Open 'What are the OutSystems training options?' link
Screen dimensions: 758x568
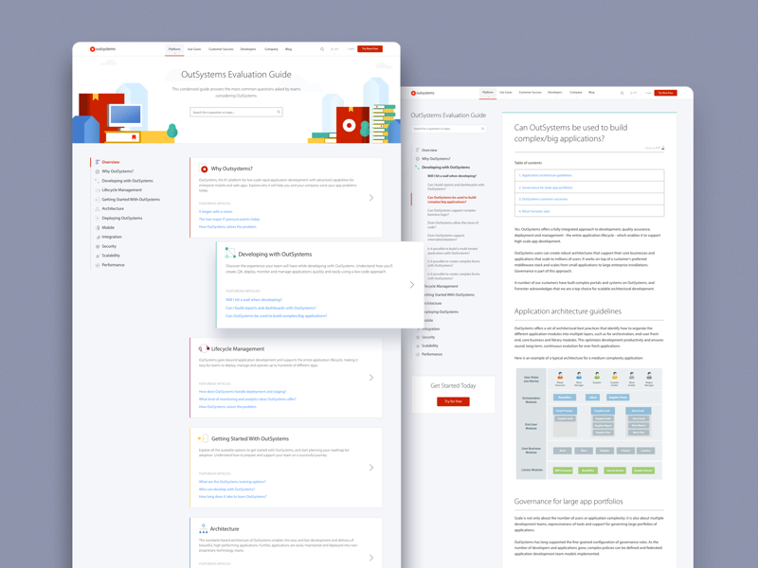click(x=232, y=482)
